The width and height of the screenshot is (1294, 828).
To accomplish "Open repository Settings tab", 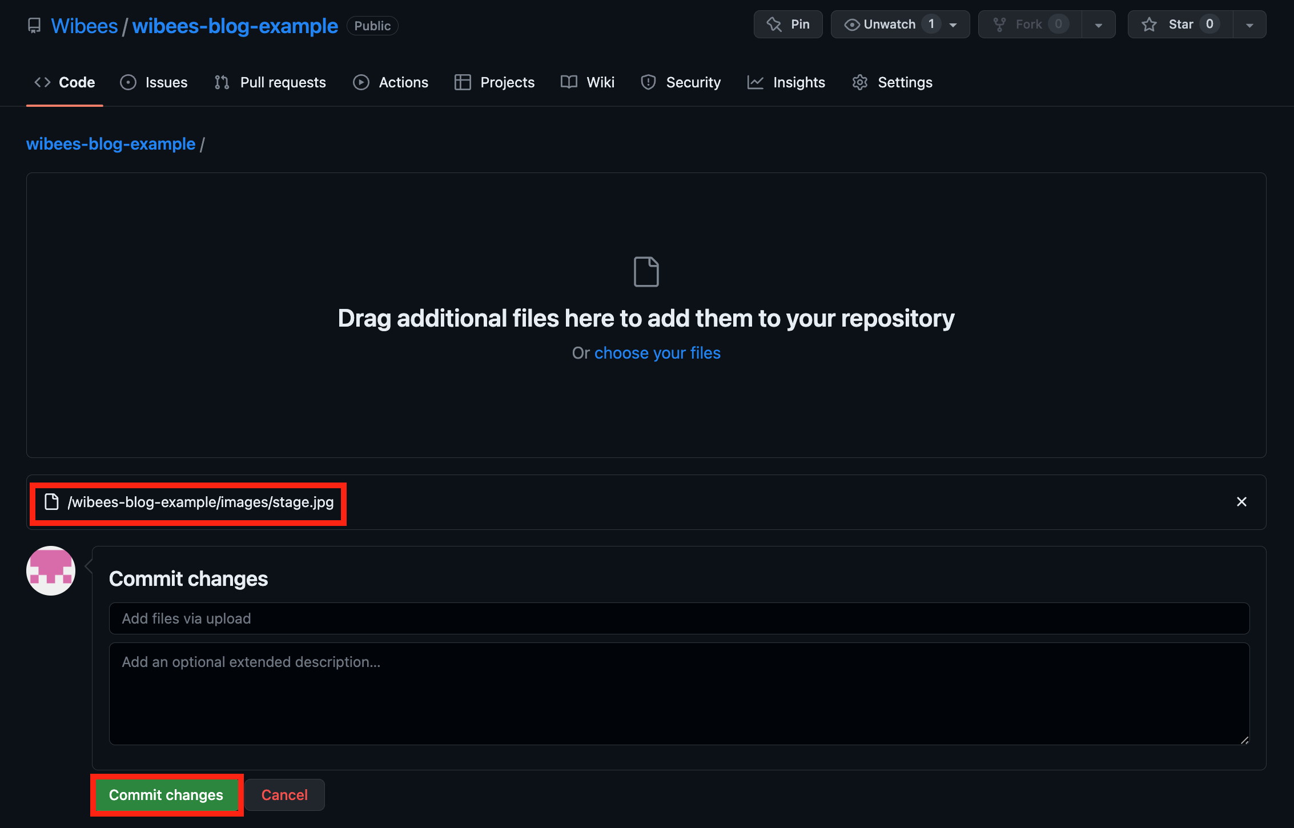I will point(892,82).
